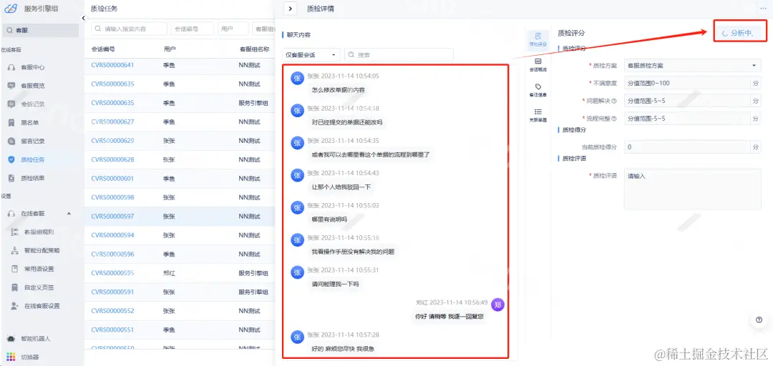The image size is (773, 366).
Task: Click the 流程完整 score field
Action: 688,119
